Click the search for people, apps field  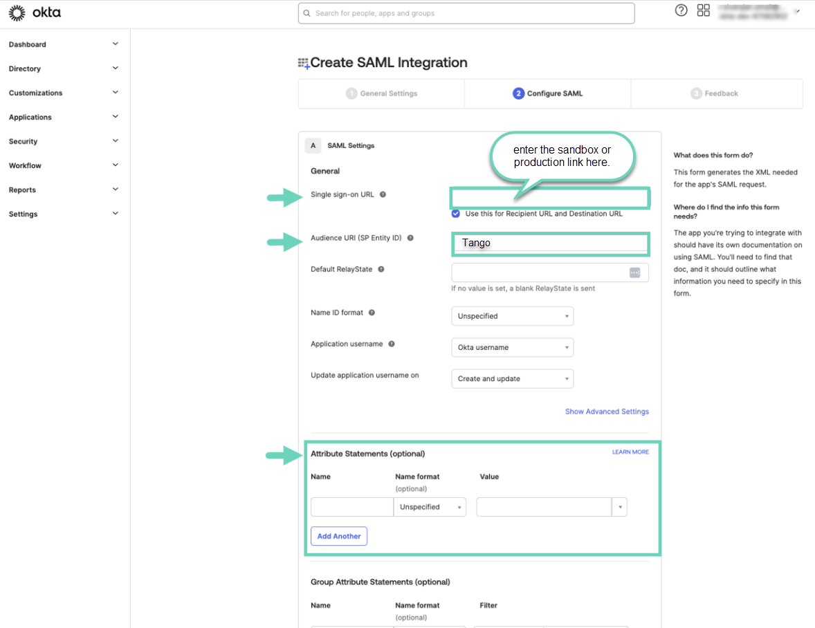466,13
